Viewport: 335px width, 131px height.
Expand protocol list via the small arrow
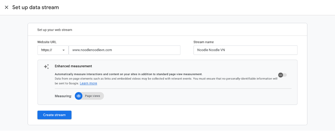[63, 50]
